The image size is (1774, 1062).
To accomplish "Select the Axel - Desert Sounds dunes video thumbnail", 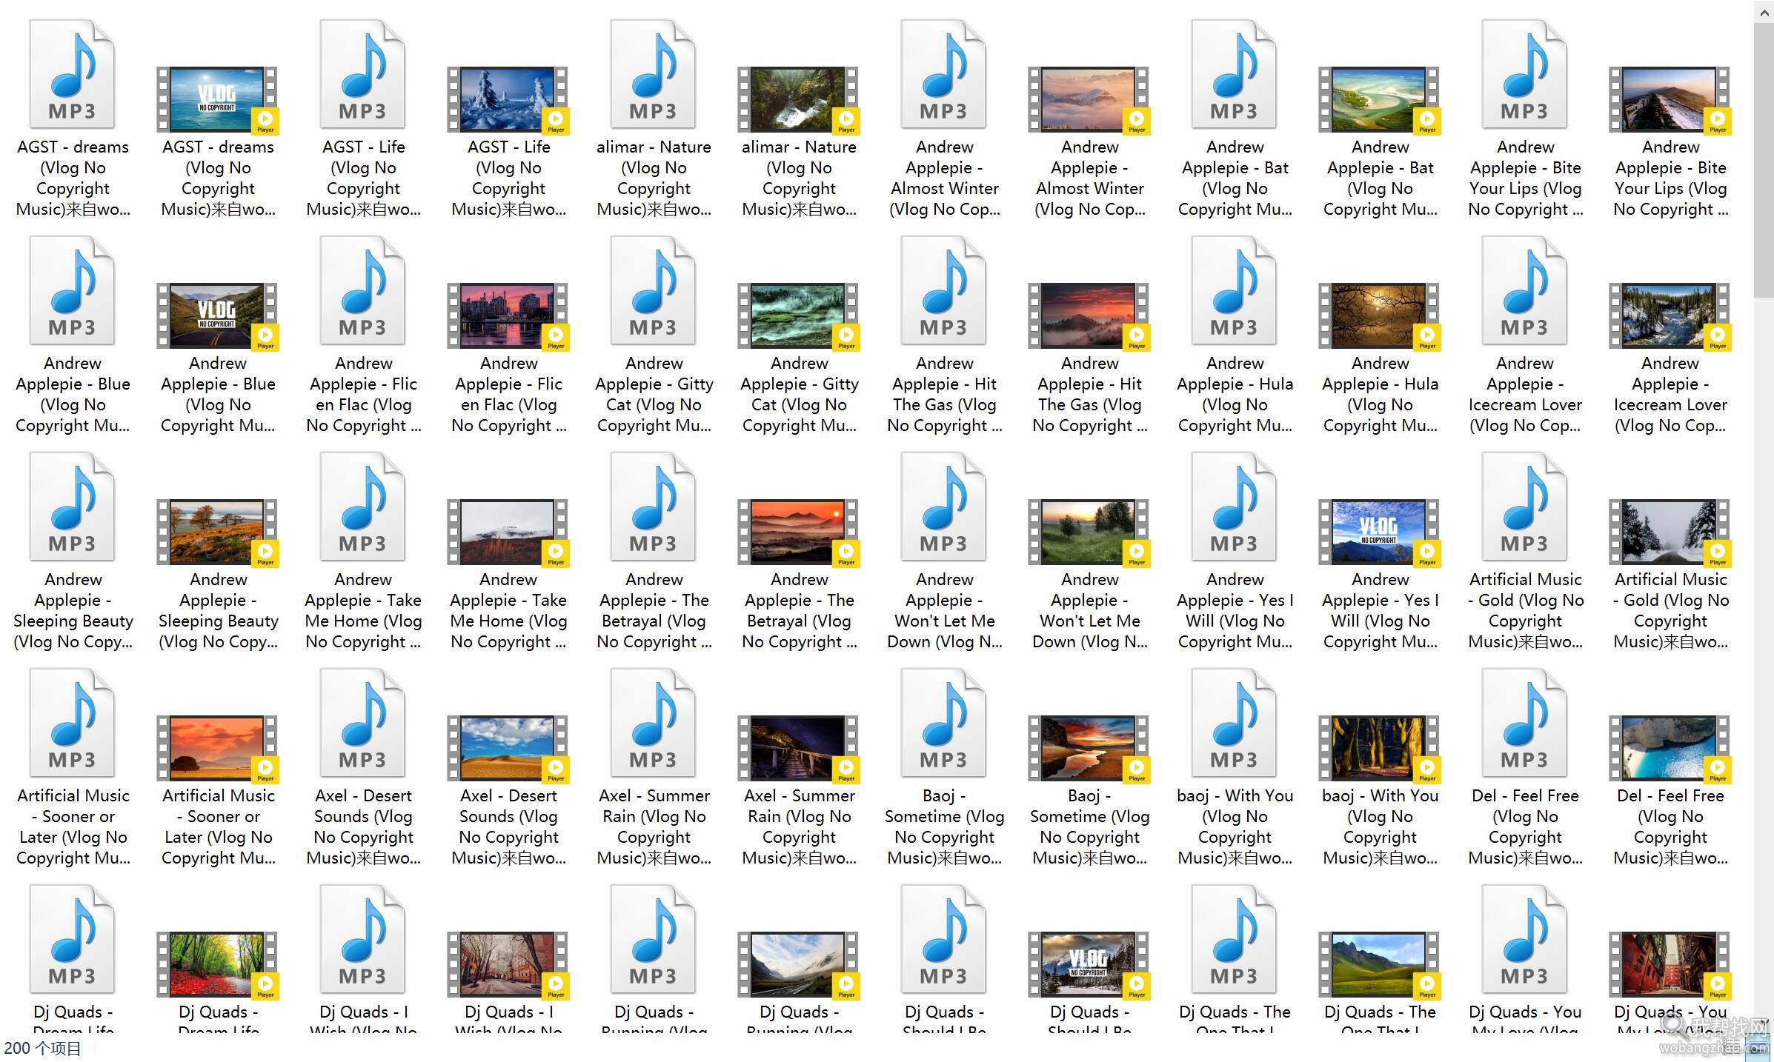I will (x=508, y=748).
